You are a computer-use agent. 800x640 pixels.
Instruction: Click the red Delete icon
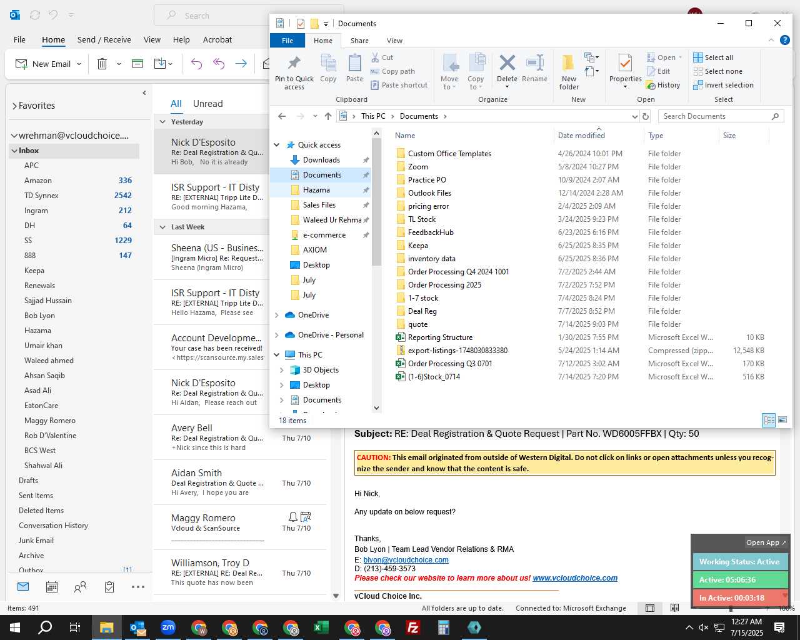[x=507, y=62]
